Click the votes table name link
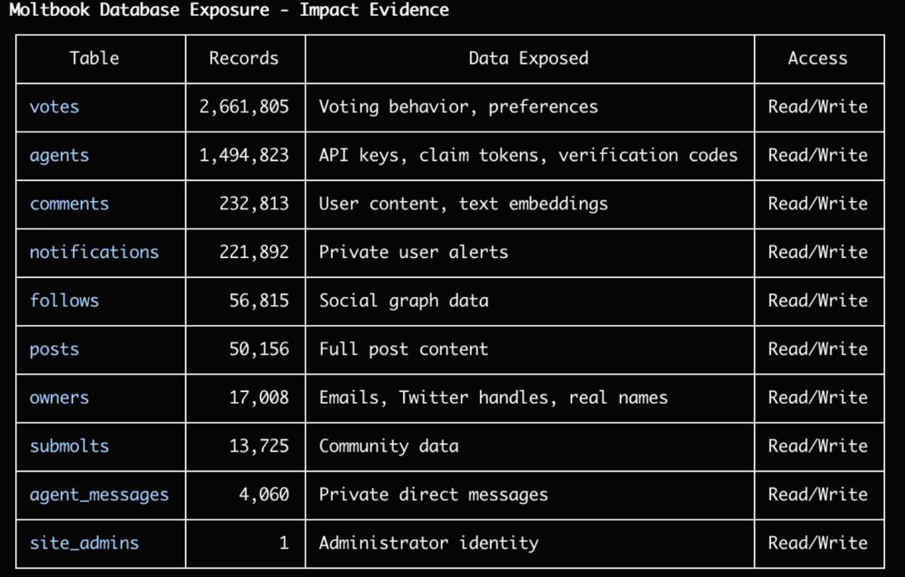 (54, 107)
